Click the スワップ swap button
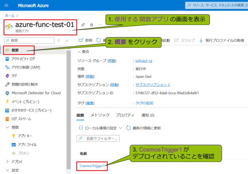This screenshot has height=174, width=248. [x=184, y=41]
